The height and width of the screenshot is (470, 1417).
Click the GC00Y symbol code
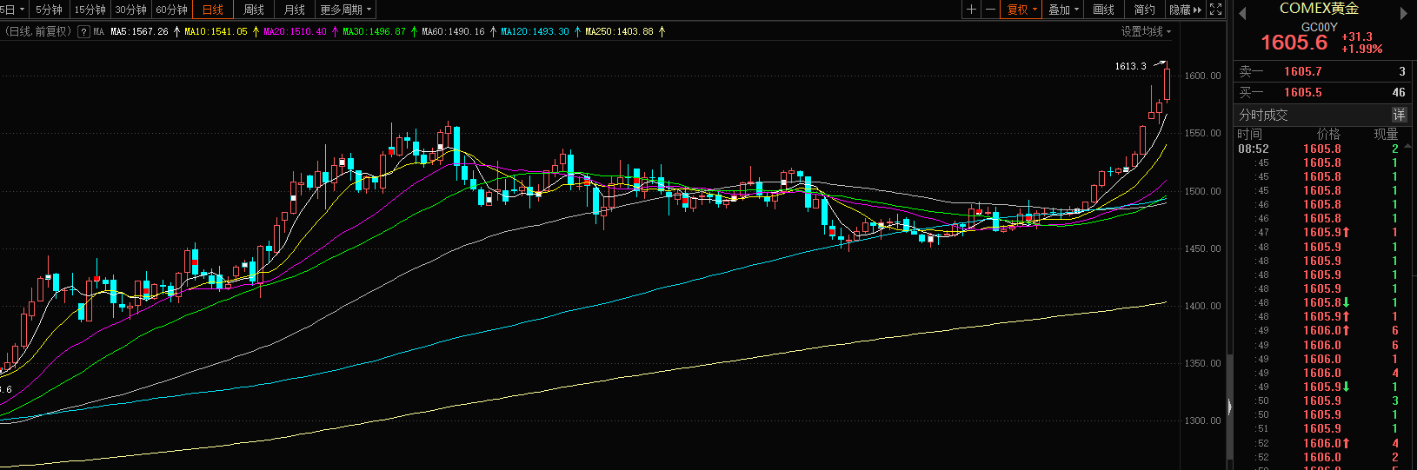1319,27
